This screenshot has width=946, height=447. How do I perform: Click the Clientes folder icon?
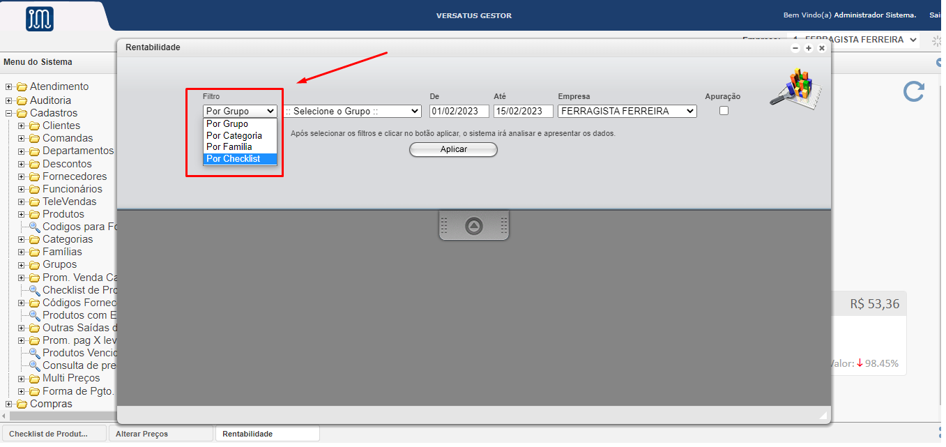[35, 126]
